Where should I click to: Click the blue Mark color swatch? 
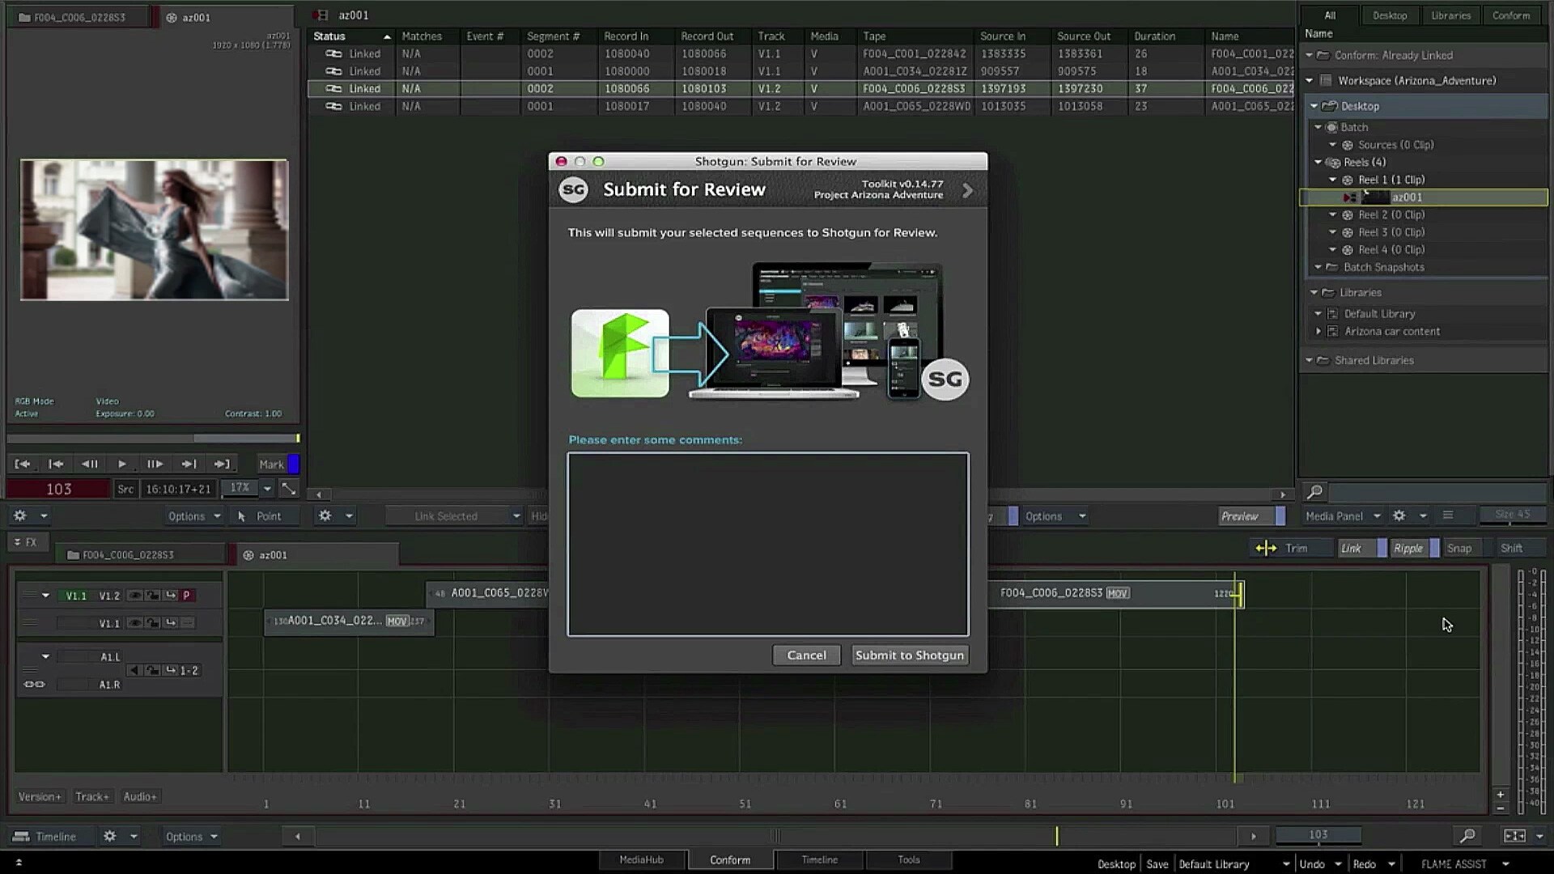tap(294, 464)
